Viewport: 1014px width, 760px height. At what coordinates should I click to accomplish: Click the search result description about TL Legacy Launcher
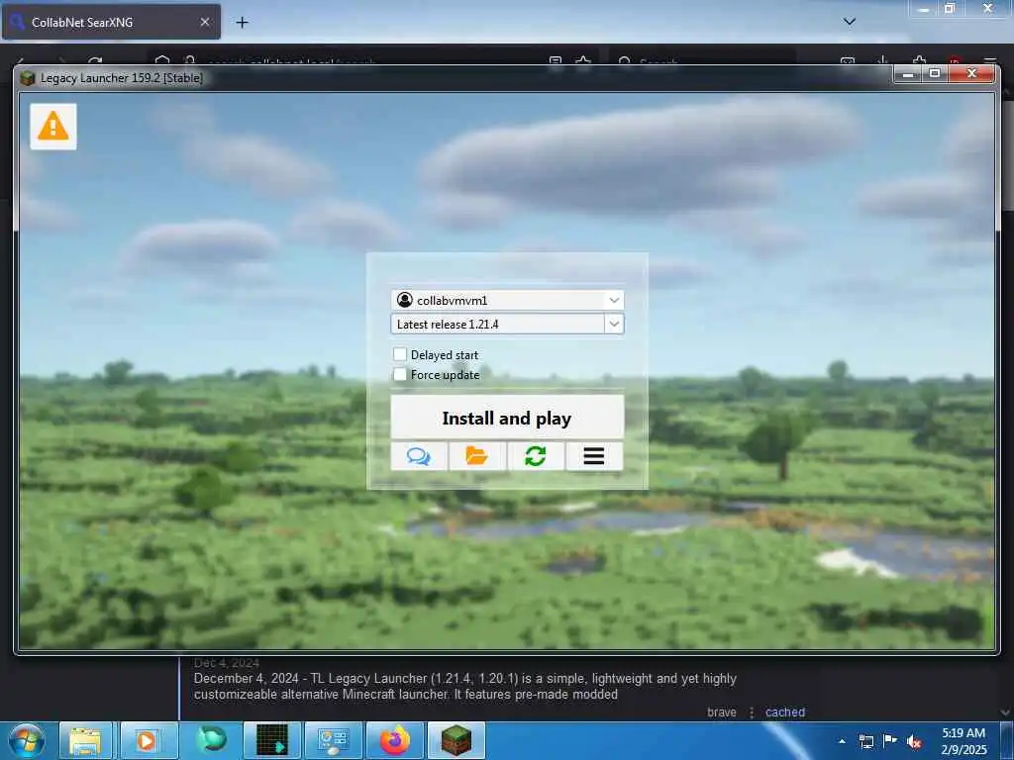pyautogui.click(x=465, y=687)
